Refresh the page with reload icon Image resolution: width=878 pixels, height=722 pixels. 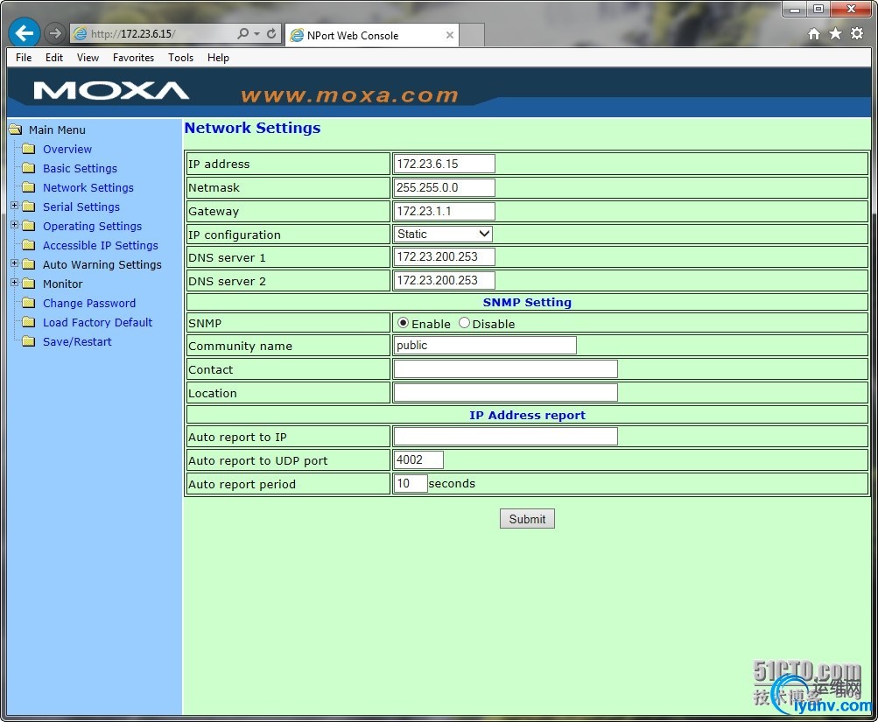(271, 33)
